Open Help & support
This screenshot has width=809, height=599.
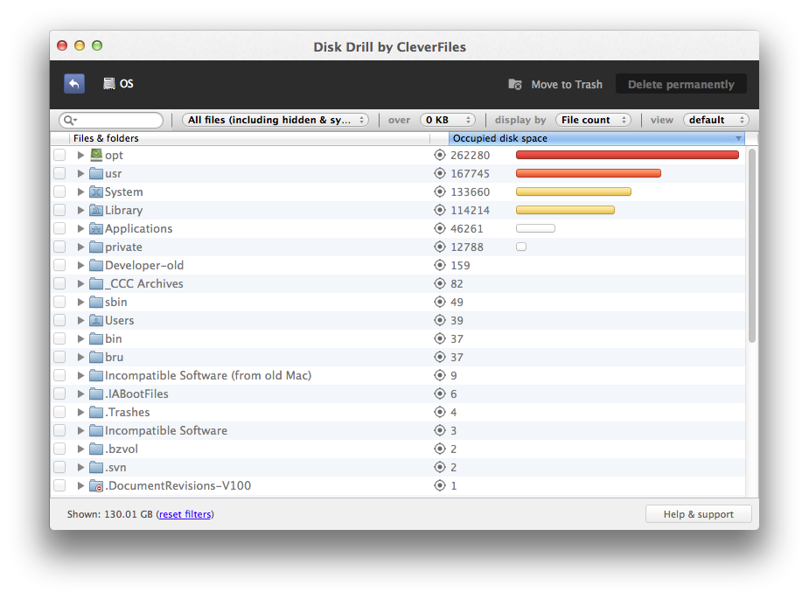699,514
